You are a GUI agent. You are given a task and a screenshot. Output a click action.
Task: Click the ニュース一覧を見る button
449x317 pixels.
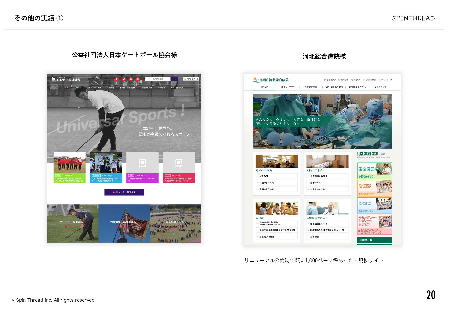(x=124, y=192)
